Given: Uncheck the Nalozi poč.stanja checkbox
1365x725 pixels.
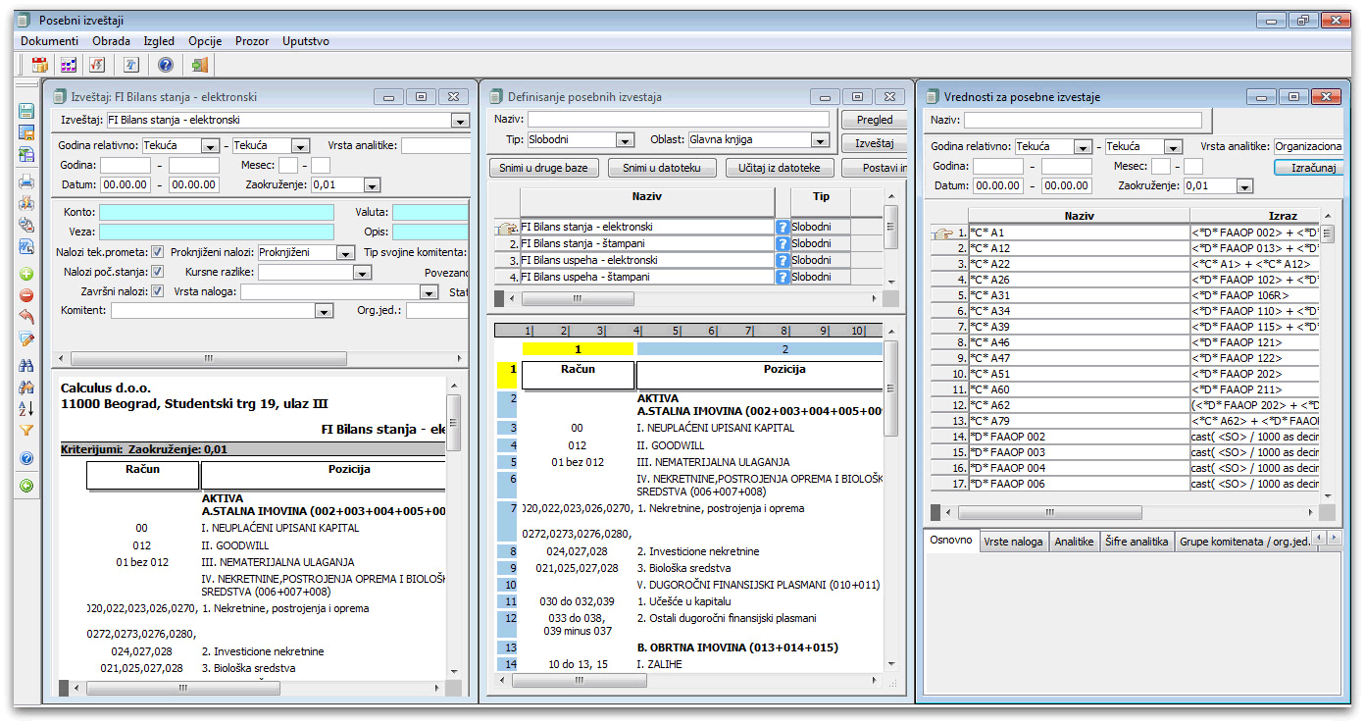Looking at the screenshot, I should (158, 272).
